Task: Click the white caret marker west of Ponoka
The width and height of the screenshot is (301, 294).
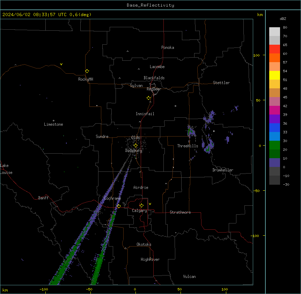Action: click(x=128, y=51)
